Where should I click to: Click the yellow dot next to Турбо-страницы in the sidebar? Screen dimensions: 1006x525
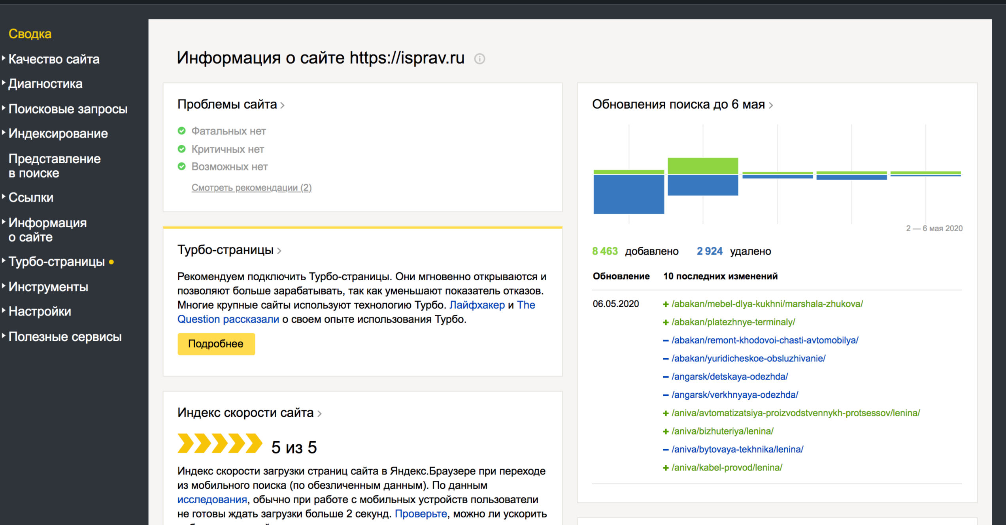[111, 262]
